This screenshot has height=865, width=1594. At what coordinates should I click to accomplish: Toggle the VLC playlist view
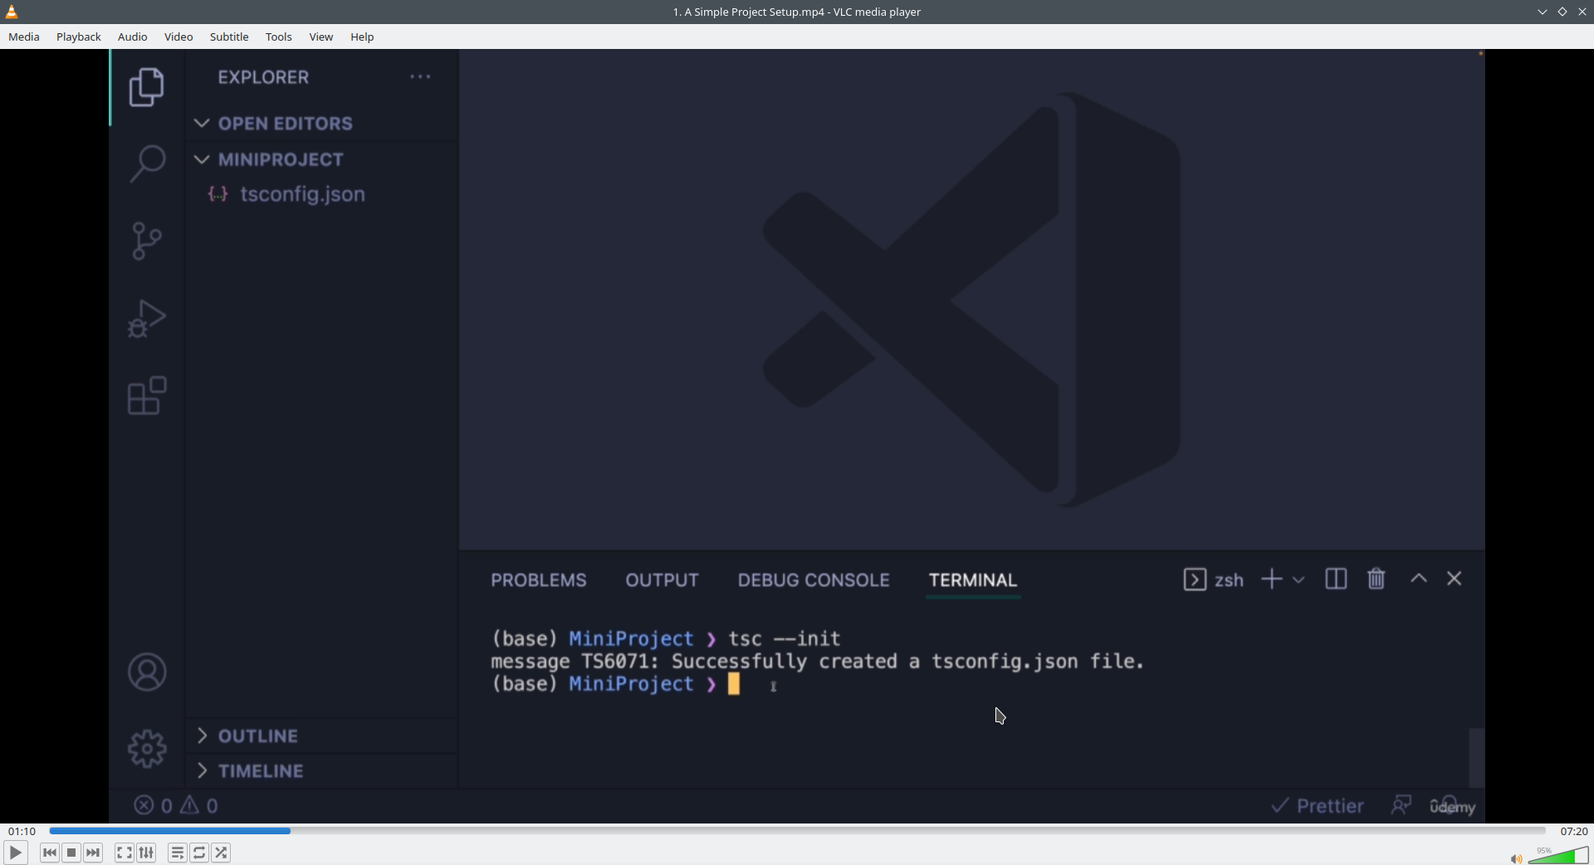click(x=178, y=853)
